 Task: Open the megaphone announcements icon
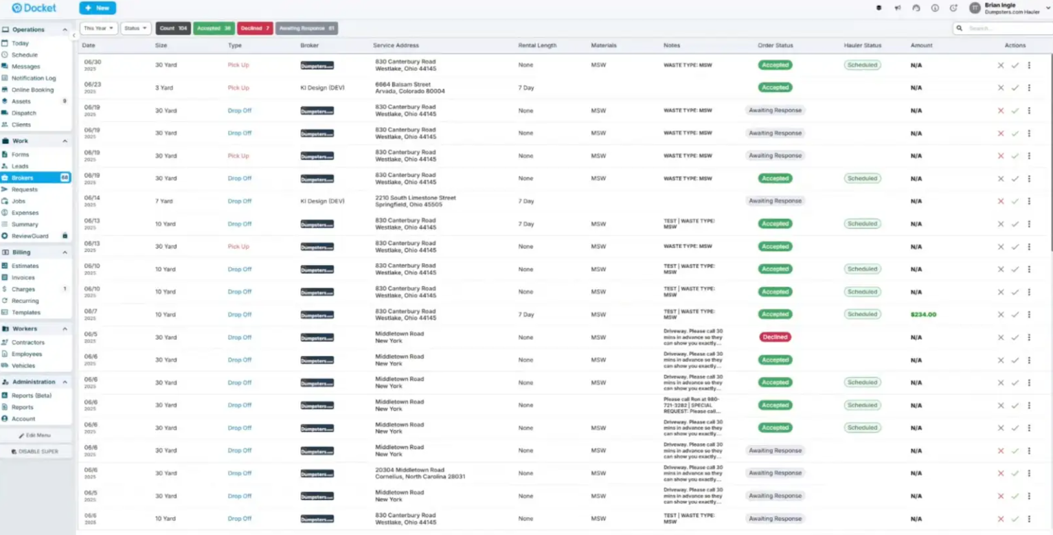[897, 8]
